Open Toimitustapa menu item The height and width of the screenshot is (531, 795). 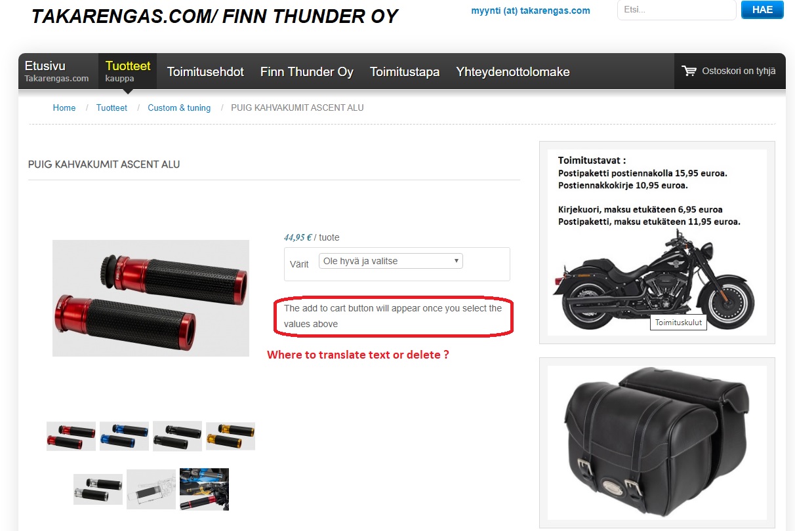click(405, 71)
